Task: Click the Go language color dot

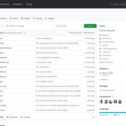Action: [x=100, y=115]
